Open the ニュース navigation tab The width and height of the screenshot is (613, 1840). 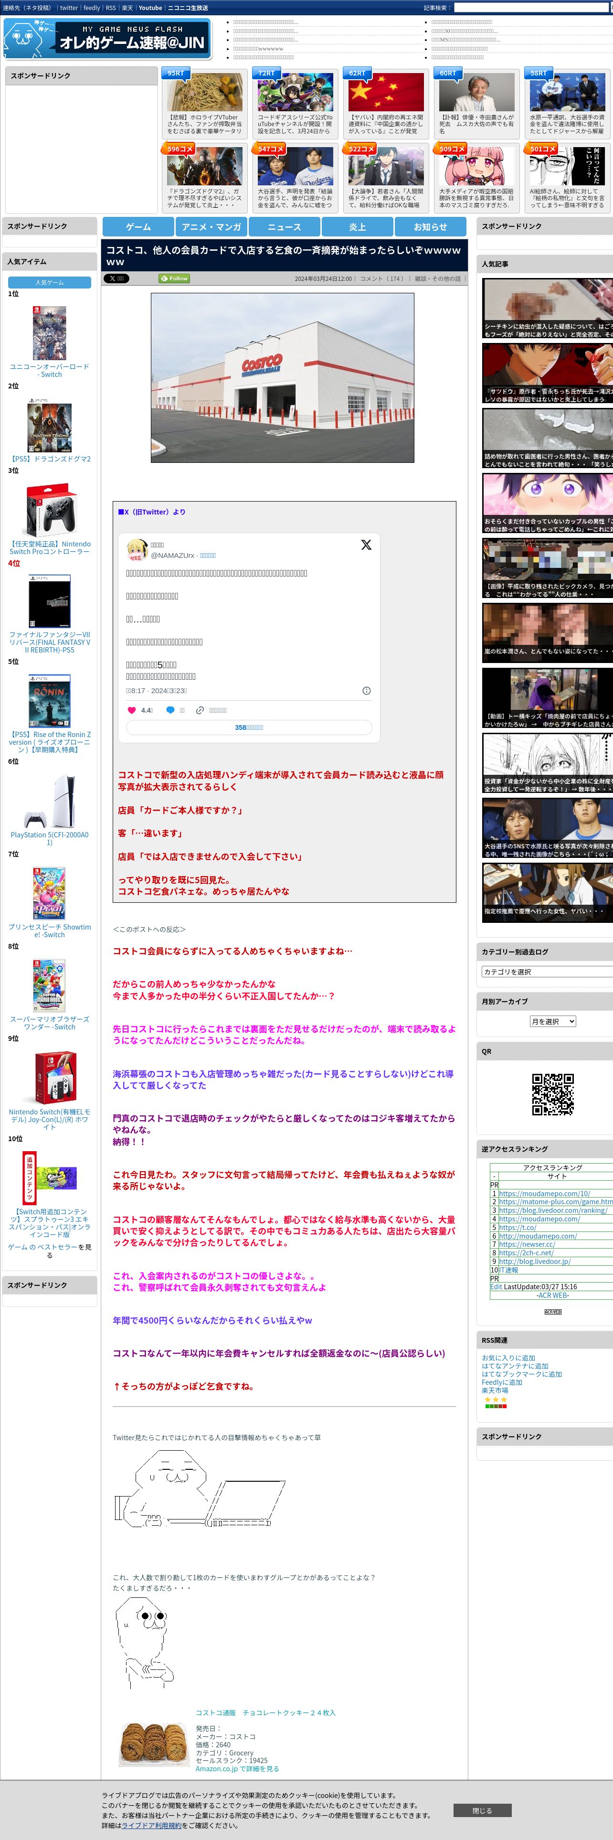click(x=284, y=226)
